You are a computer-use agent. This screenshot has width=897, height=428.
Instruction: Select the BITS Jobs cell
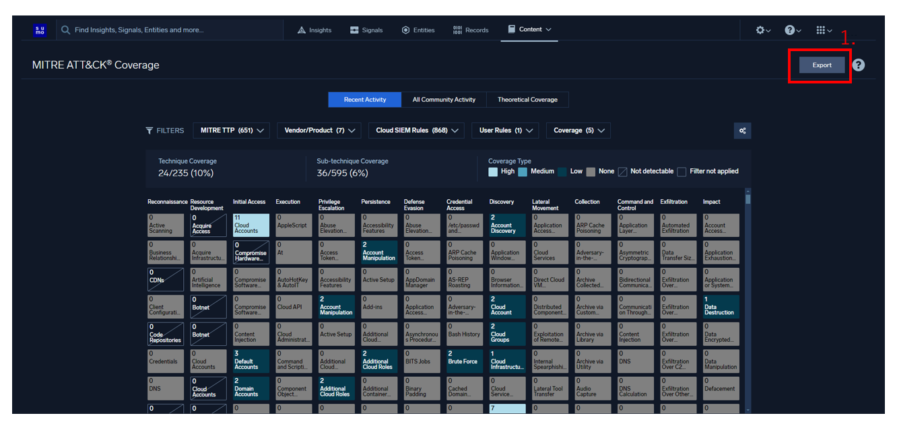pos(422,361)
